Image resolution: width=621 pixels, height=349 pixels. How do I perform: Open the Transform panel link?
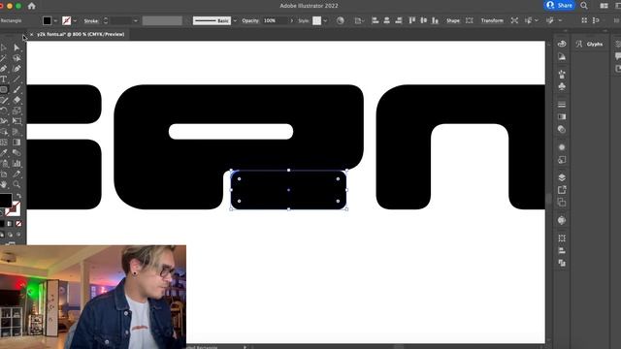click(492, 20)
